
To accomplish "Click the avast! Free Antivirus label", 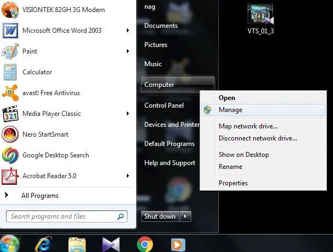I will tap(51, 93).
